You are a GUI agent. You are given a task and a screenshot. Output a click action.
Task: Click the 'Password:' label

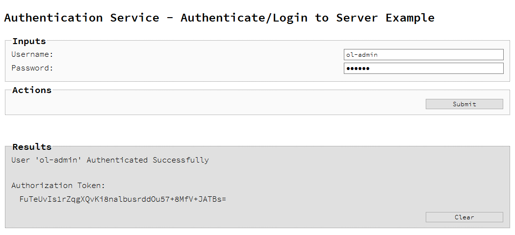pyautogui.click(x=32, y=68)
